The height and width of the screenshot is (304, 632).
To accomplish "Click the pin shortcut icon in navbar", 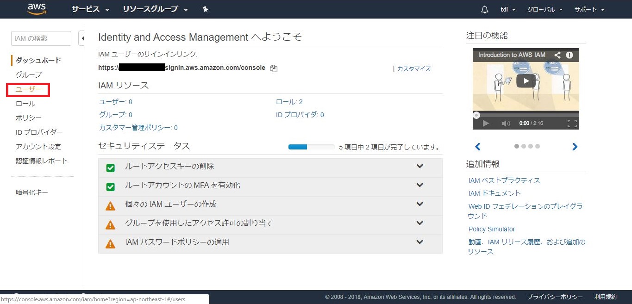I will coord(205,9).
